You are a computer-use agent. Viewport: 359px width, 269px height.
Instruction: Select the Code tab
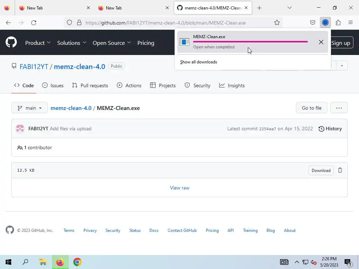pos(24,85)
